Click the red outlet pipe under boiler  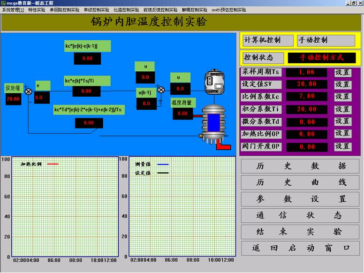pos(224,146)
